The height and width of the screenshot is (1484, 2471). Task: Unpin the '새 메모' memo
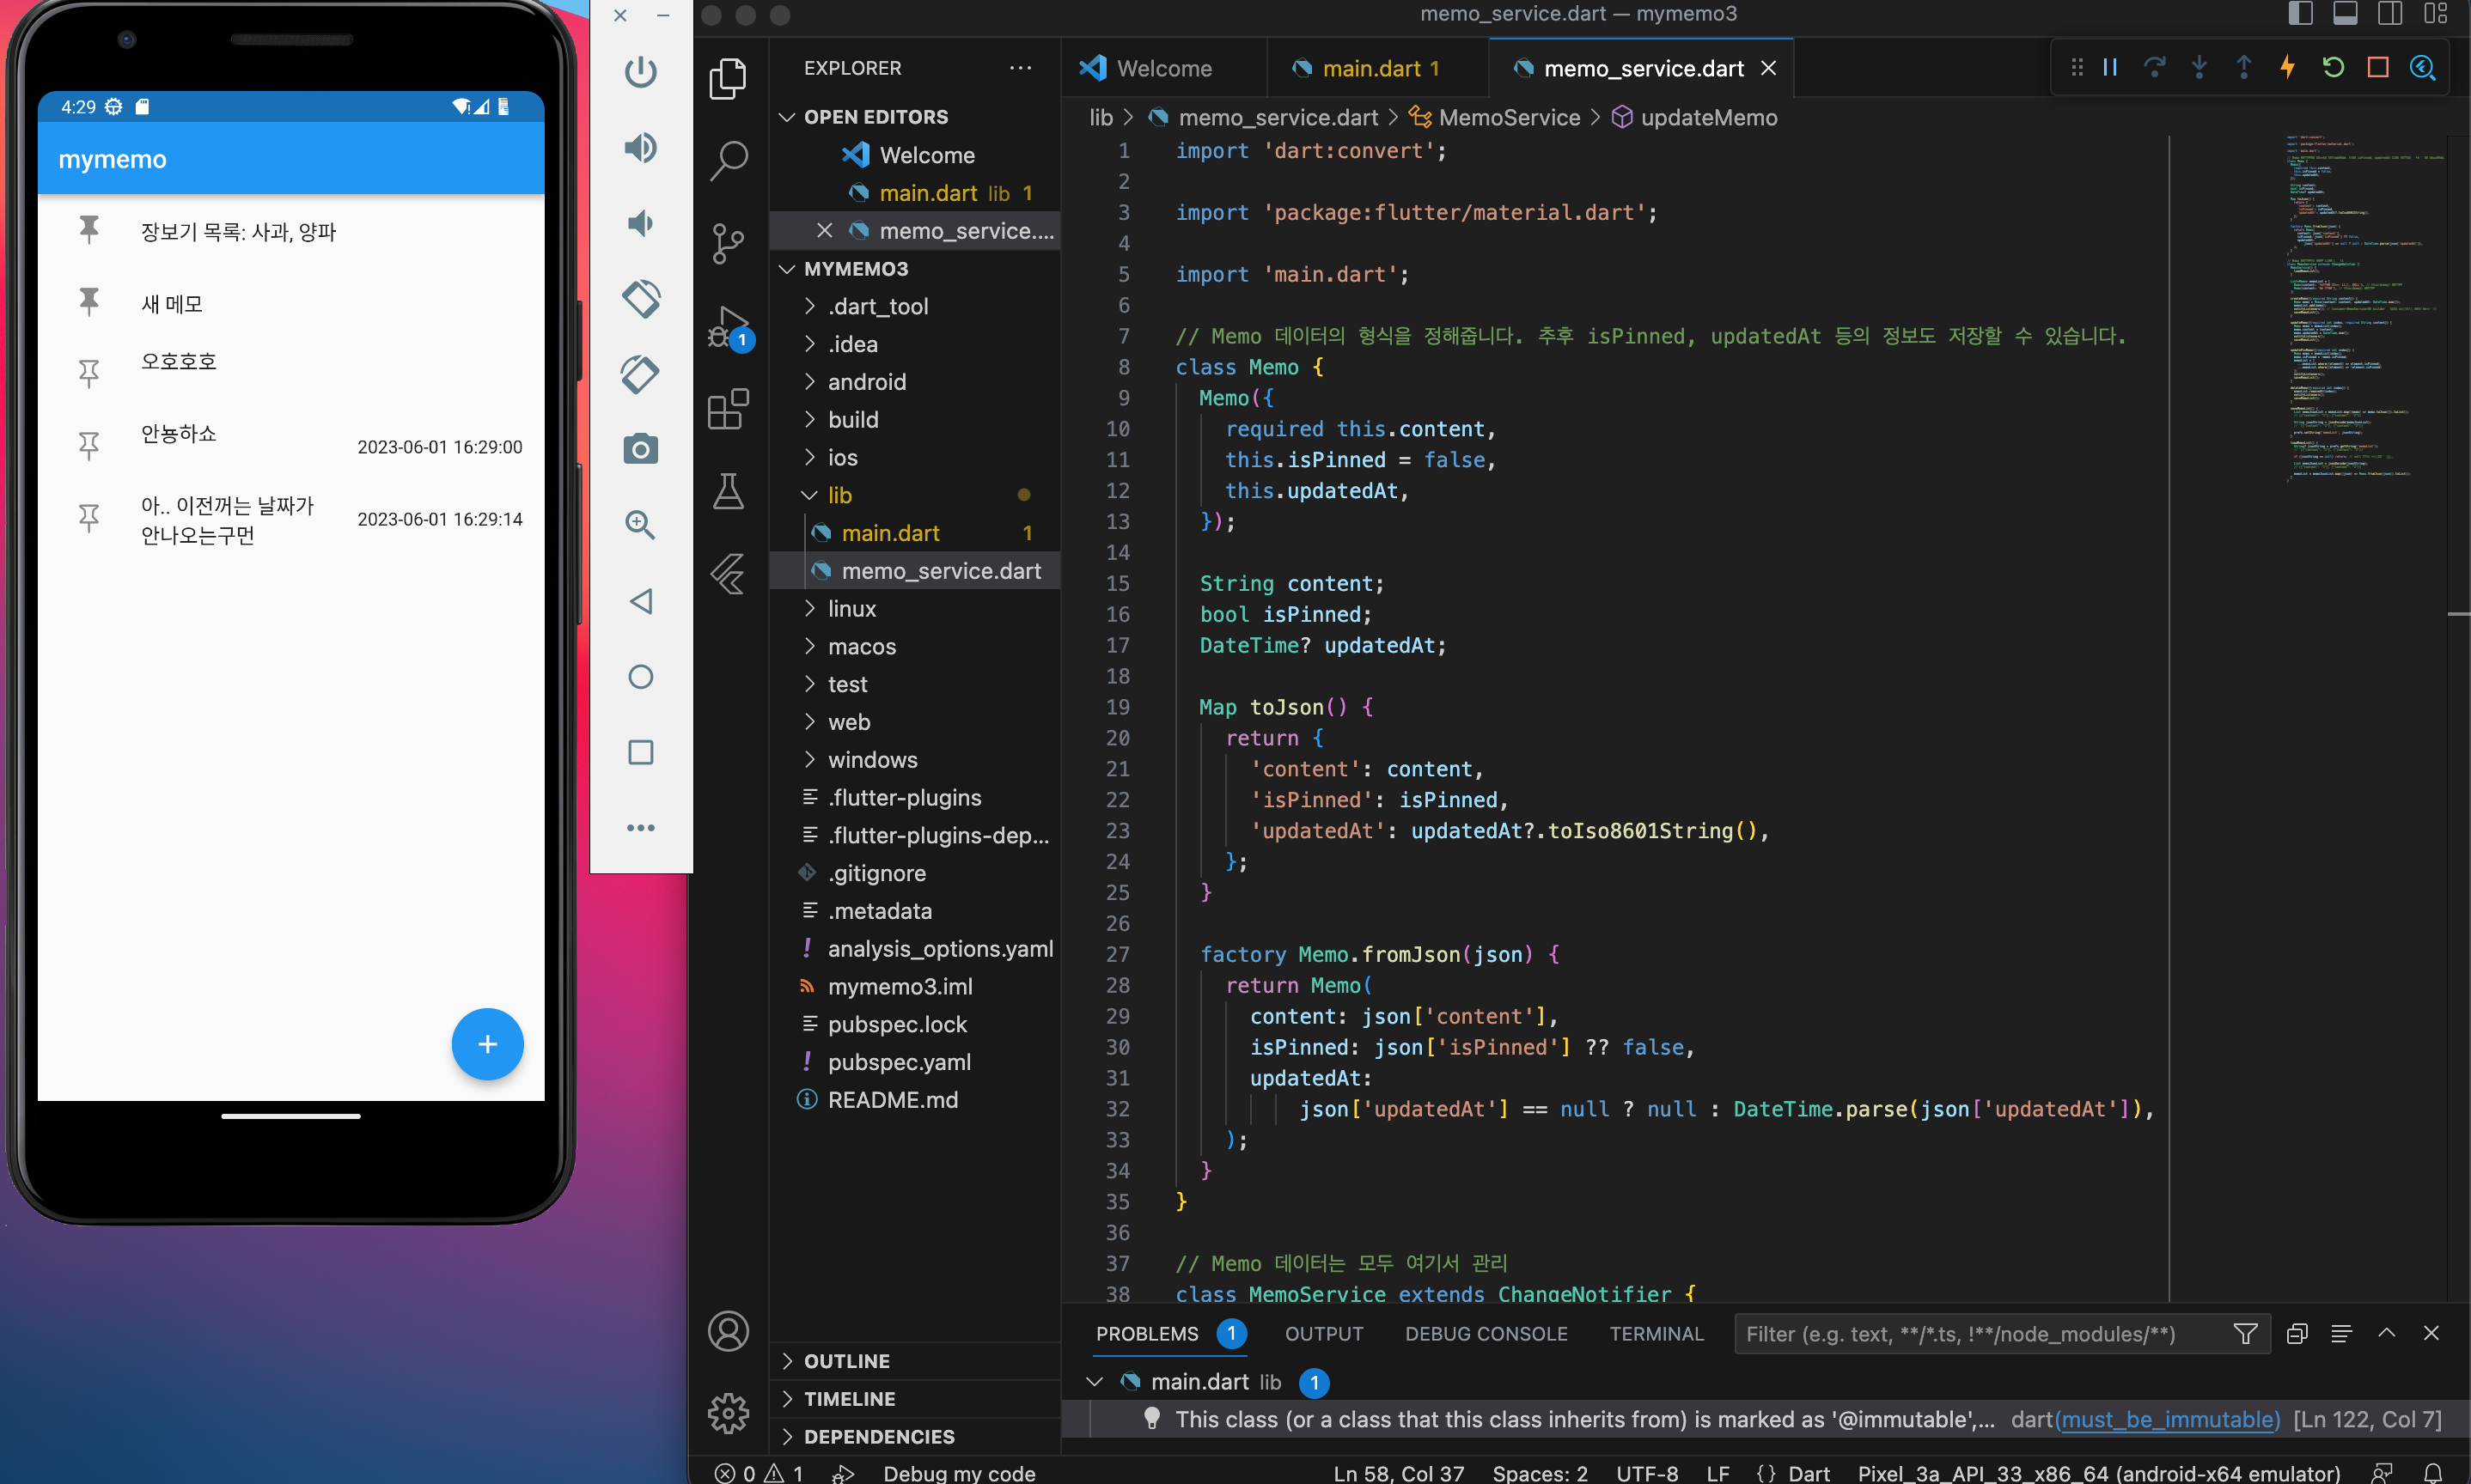click(89, 301)
